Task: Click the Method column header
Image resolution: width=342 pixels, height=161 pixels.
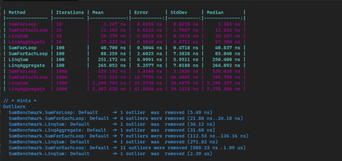Action: [17, 12]
